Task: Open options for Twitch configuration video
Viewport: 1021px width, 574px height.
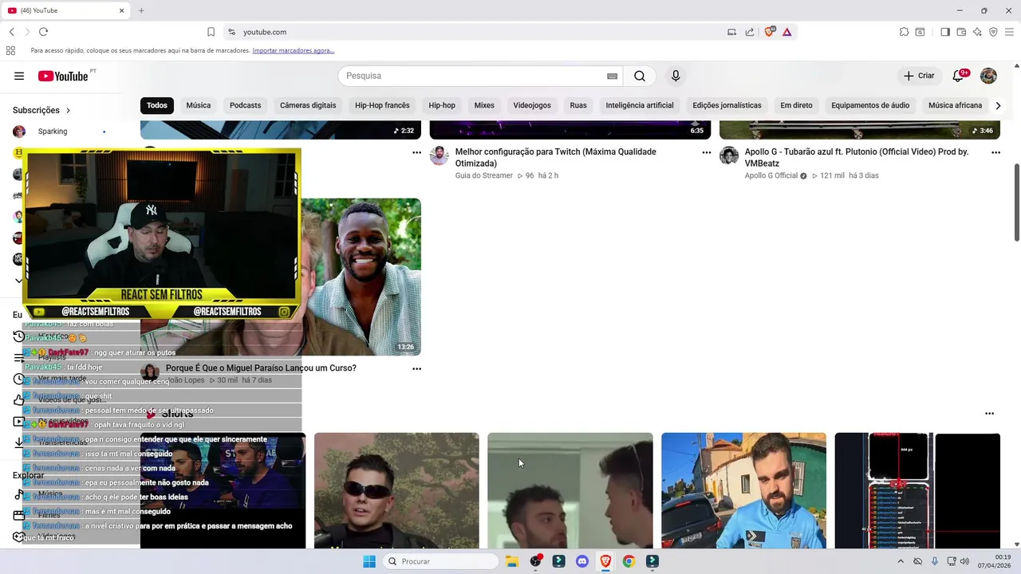Action: pos(706,152)
